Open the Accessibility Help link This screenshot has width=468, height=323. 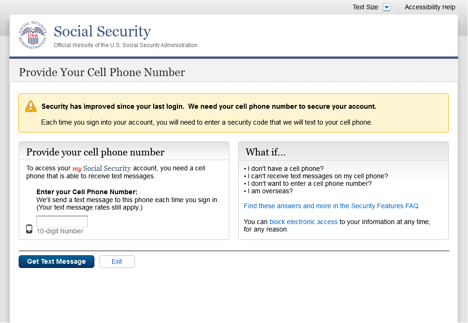(x=430, y=7)
